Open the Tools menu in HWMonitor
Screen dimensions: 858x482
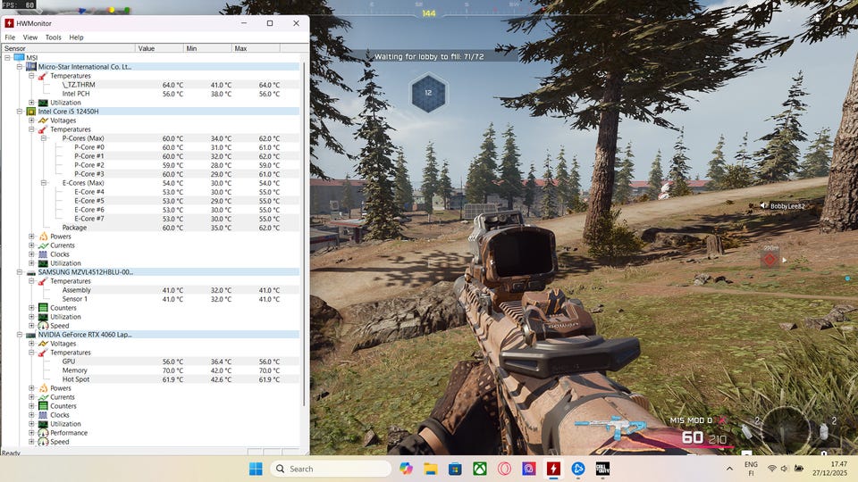click(53, 37)
